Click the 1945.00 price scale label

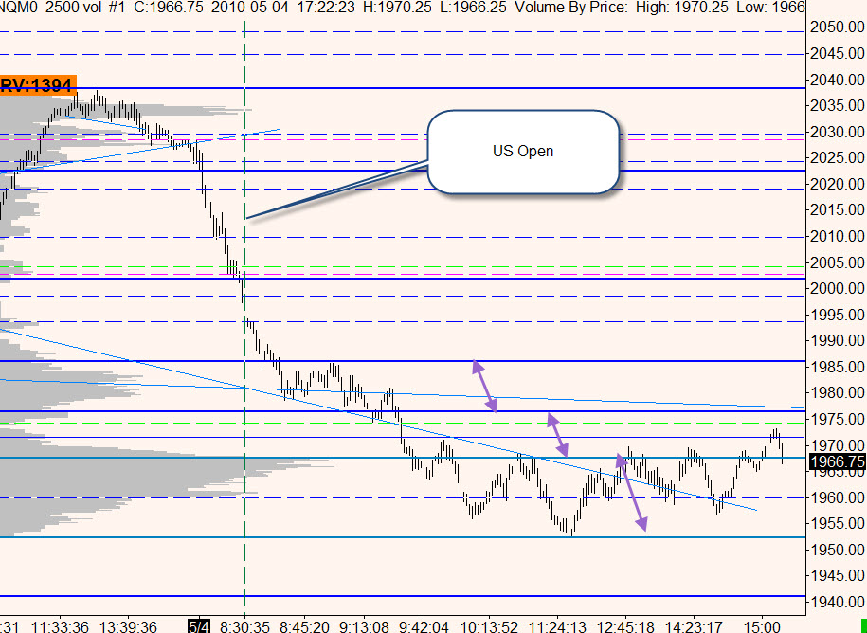[x=836, y=576]
